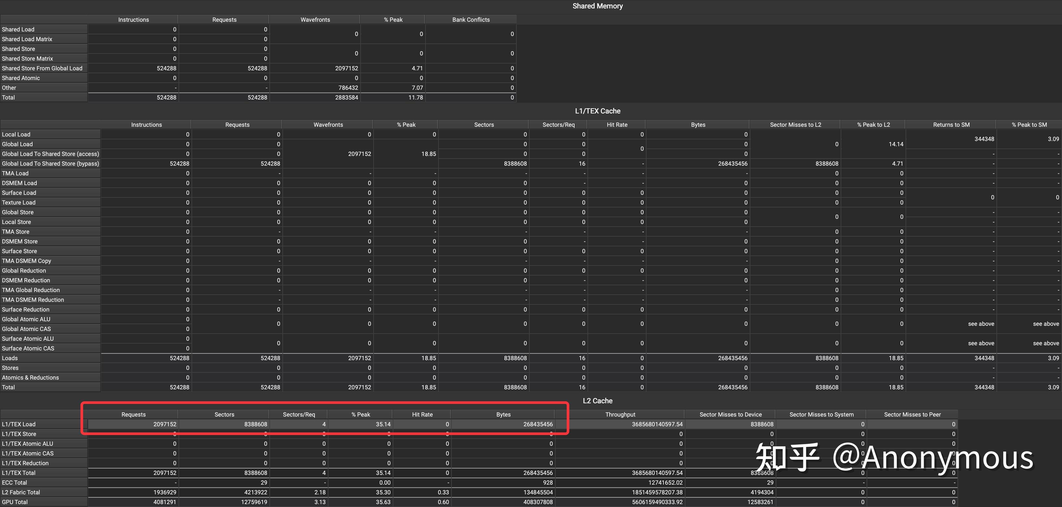Click the Atomics & Reductions row label
This screenshot has height=507, width=1062.
click(31, 378)
